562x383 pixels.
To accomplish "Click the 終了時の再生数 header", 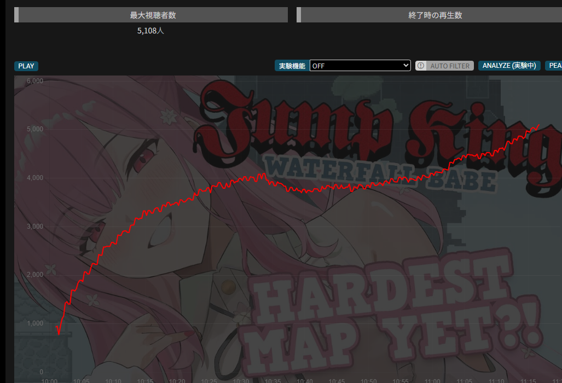I will coord(430,15).
